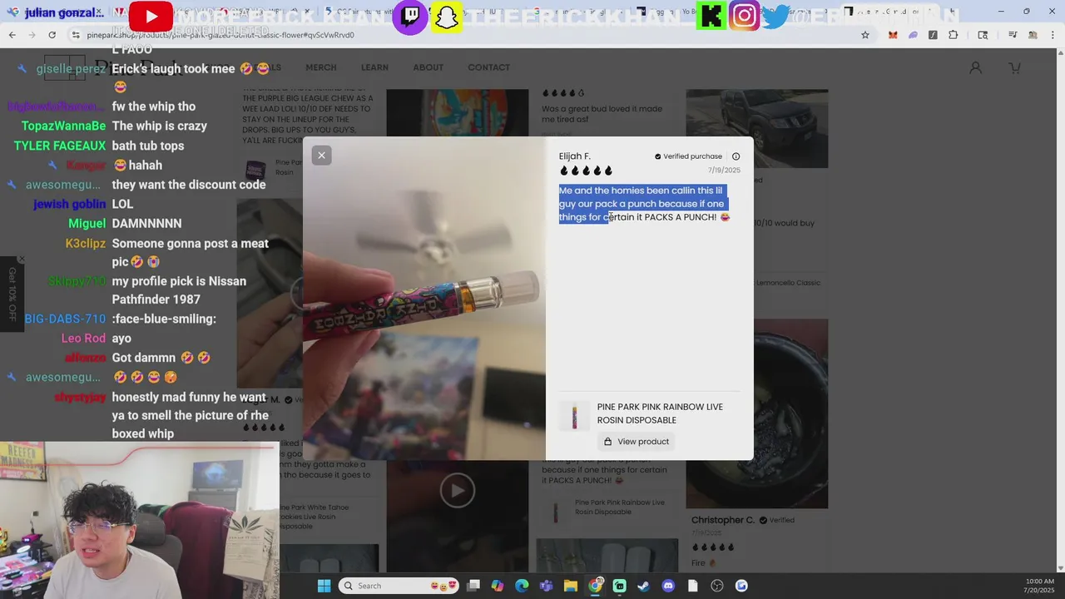Screen dimensions: 1065x599
Task: Open the review info circle icon
Action: 736,156
